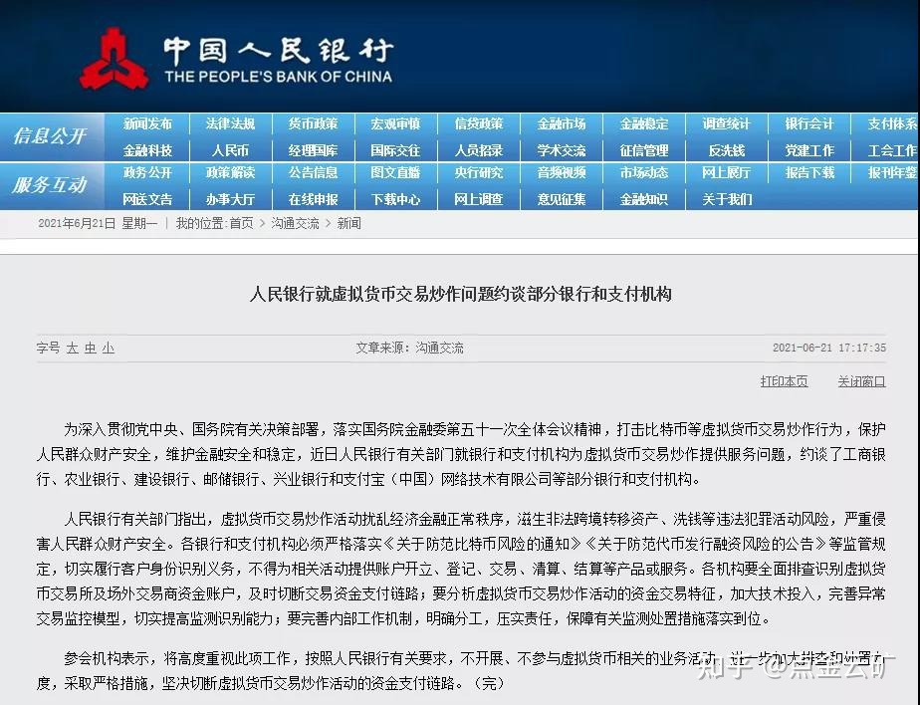Select 金融知识 from the navigation

[643, 199]
